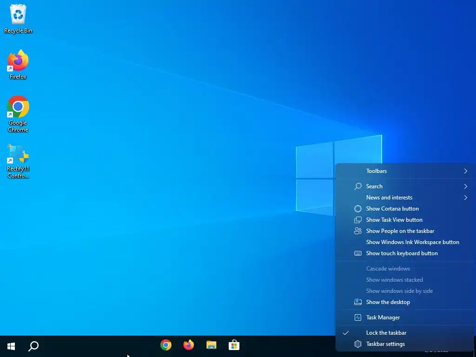Click the keyboard icon in context menu
This screenshot has width=476, height=357.
click(x=358, y=253)
